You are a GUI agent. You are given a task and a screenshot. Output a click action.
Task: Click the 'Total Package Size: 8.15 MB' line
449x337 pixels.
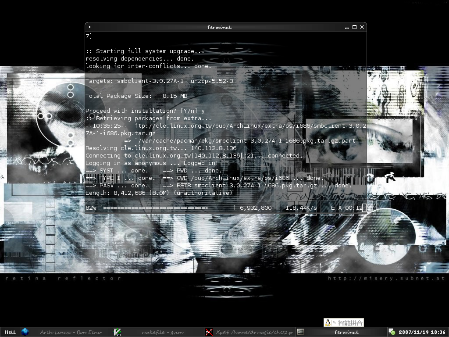point(136,96)
